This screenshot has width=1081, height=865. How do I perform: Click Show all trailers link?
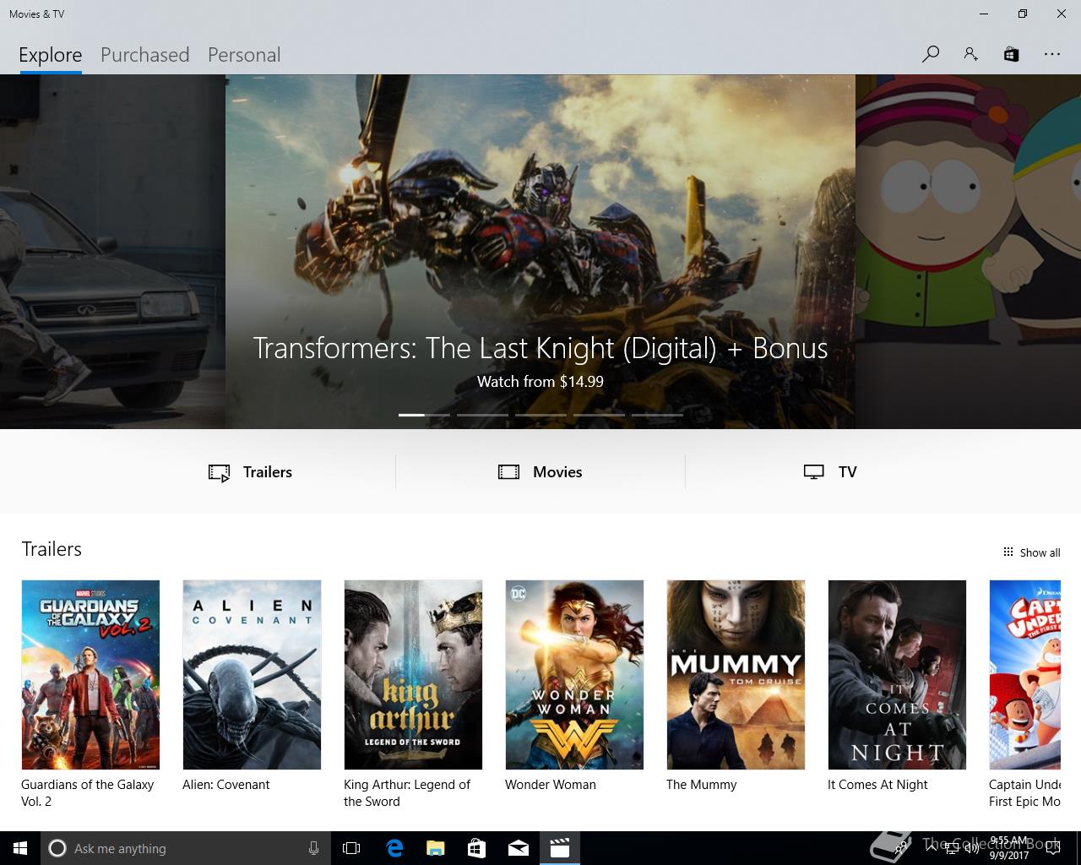point(1040,552)
